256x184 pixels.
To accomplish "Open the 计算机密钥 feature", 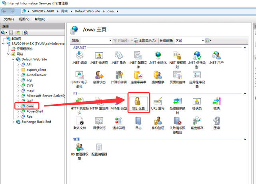I will click(119, 77).
